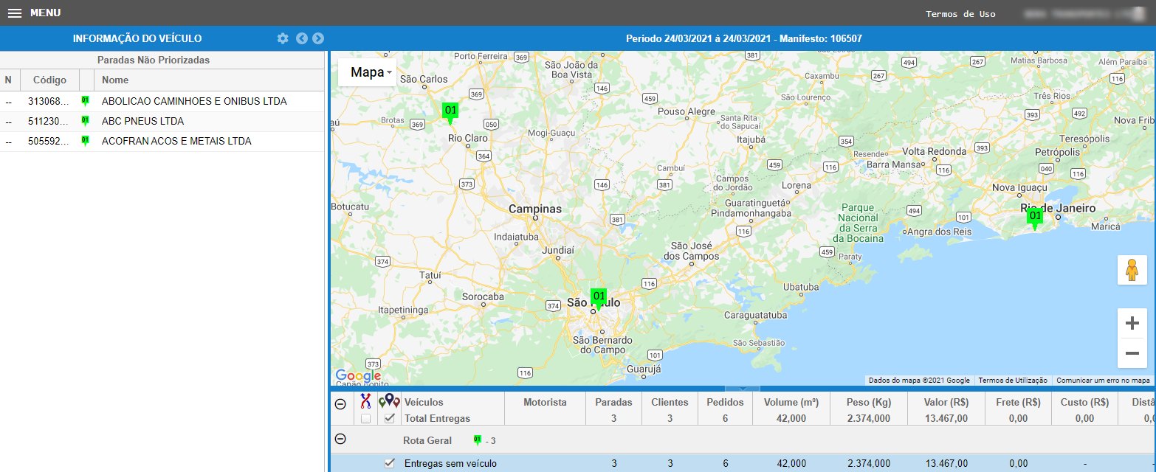Click the Motorista column header

(x=545, y=402)
